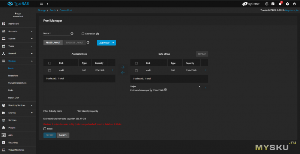This screenshot has width=300, height=154.
Task: Open VMware-Snapshots in the sidebar
Action: pyautogui.click(x=18, y=83)
